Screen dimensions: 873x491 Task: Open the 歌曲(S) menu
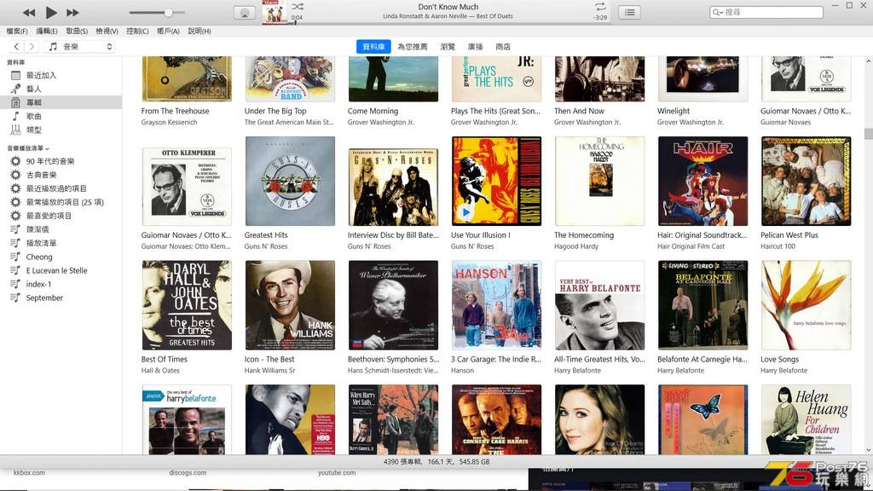coord(77,32)
